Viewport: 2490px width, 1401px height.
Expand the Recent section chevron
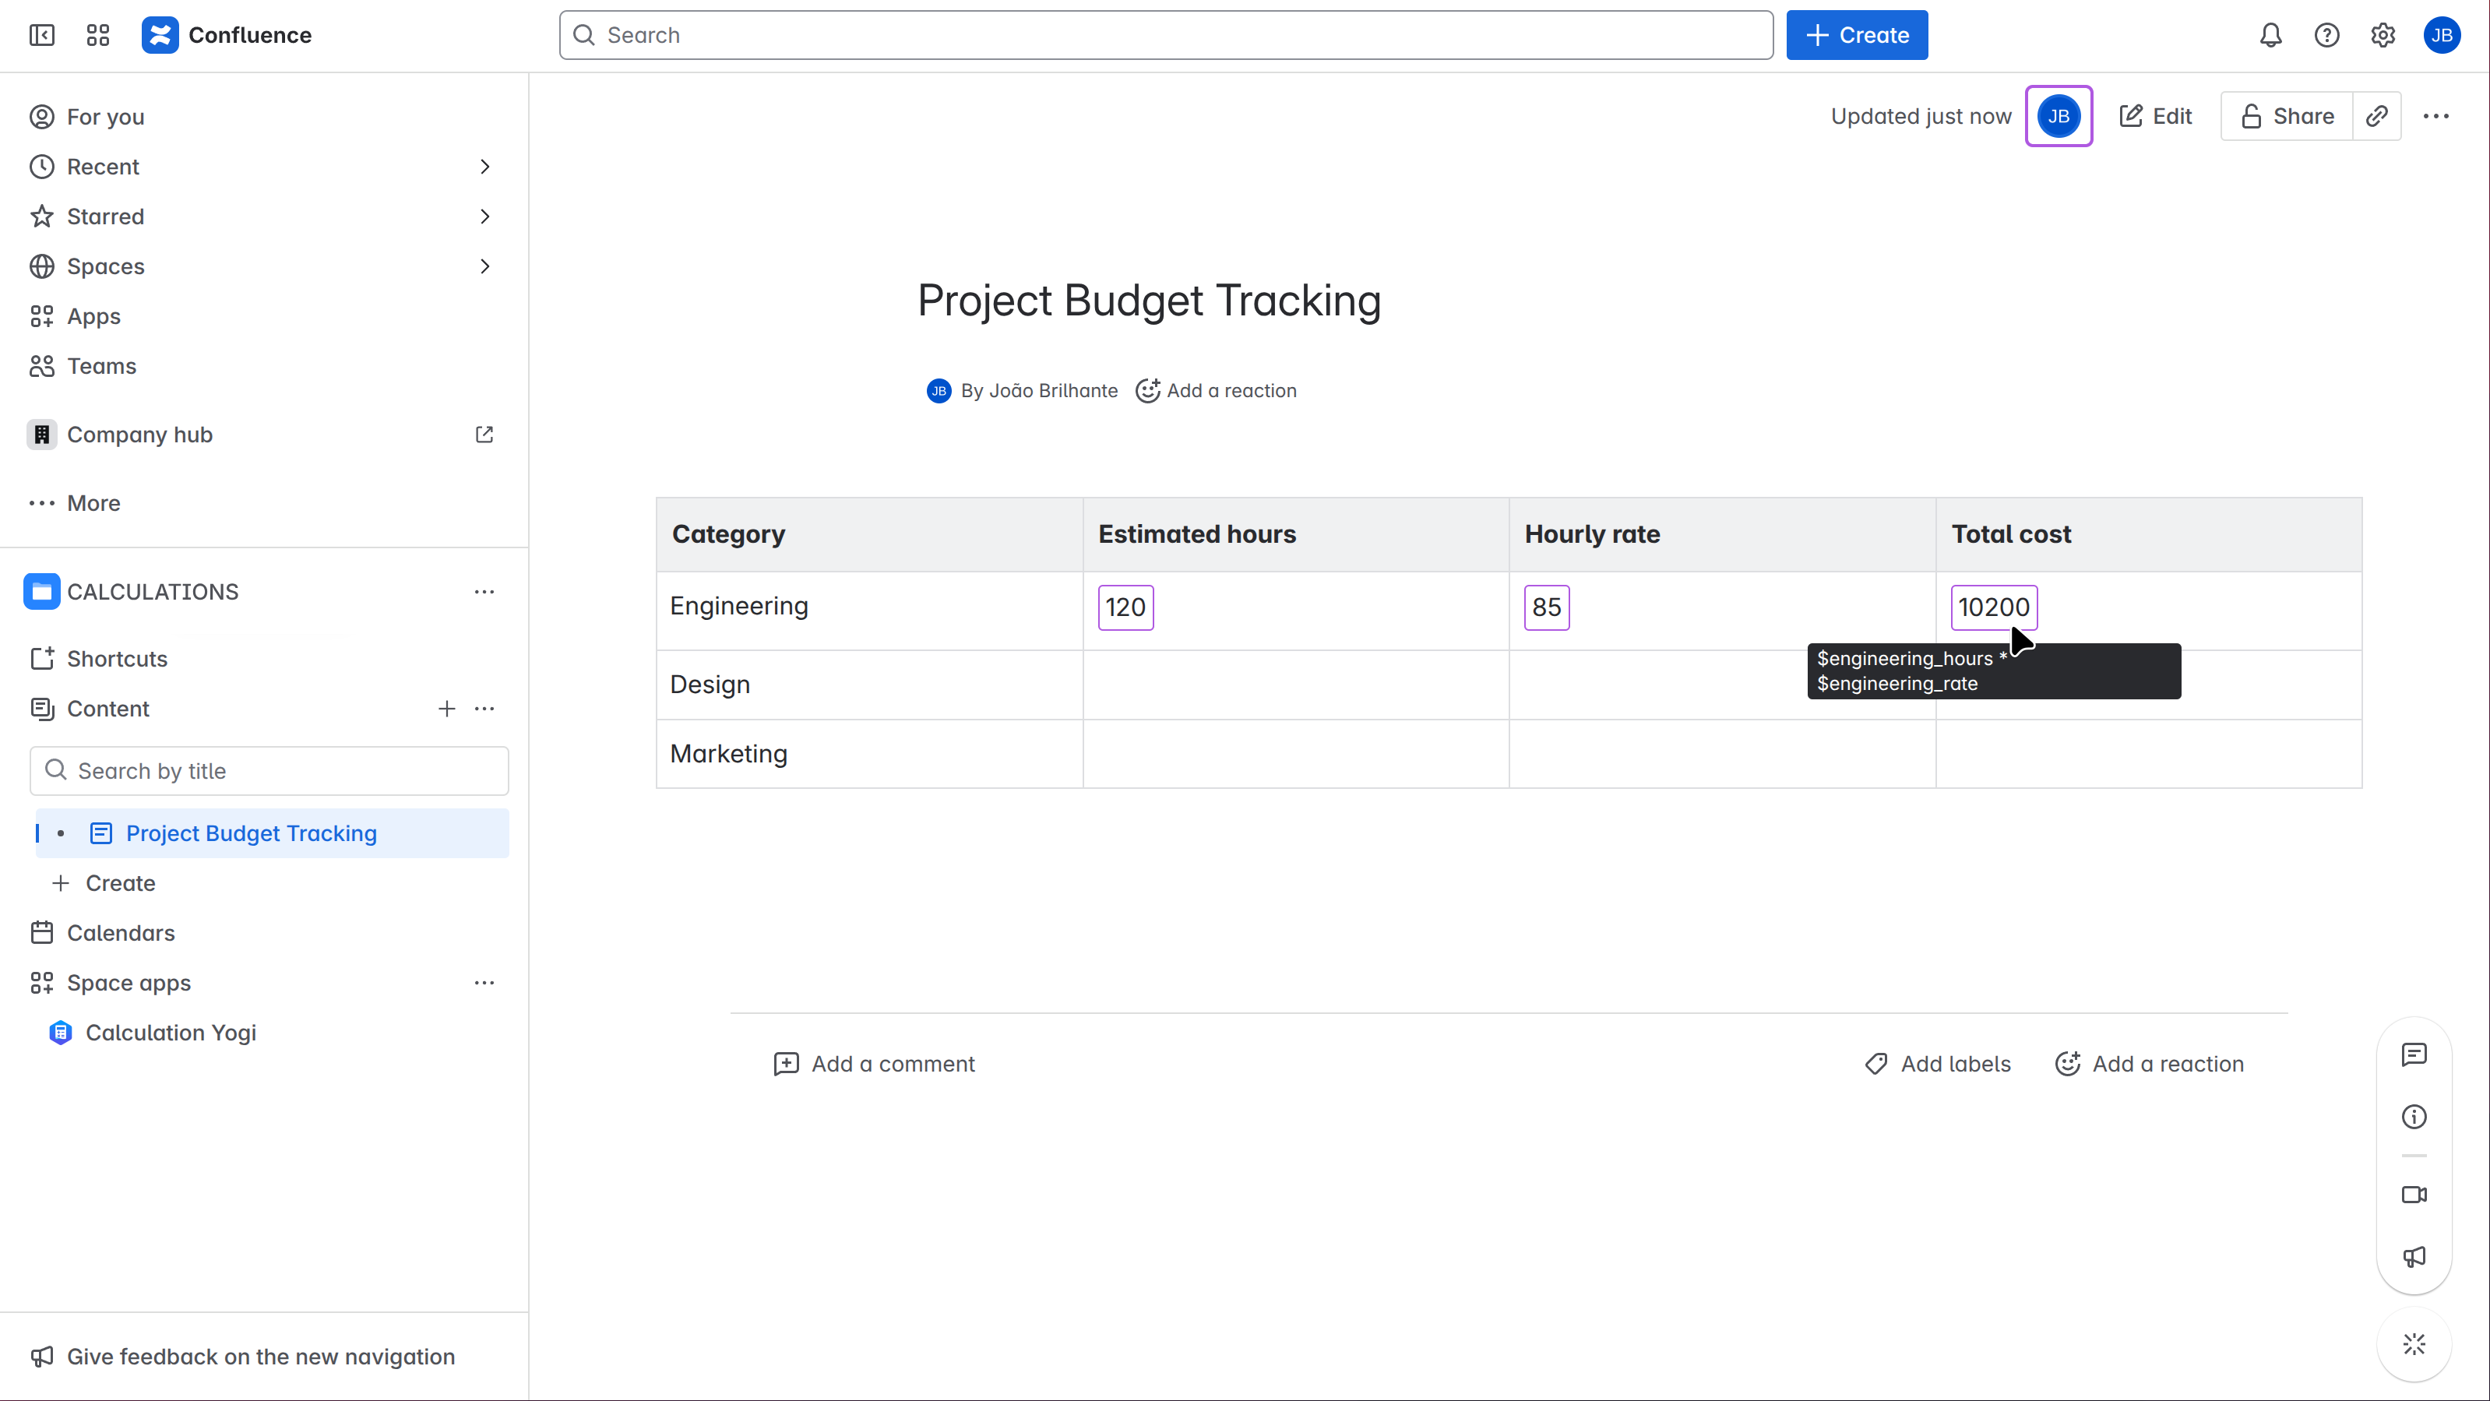coord(485,167)
